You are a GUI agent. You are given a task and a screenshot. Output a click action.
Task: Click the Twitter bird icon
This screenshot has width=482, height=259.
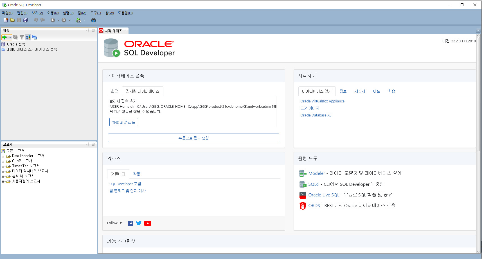coord(139,223)
